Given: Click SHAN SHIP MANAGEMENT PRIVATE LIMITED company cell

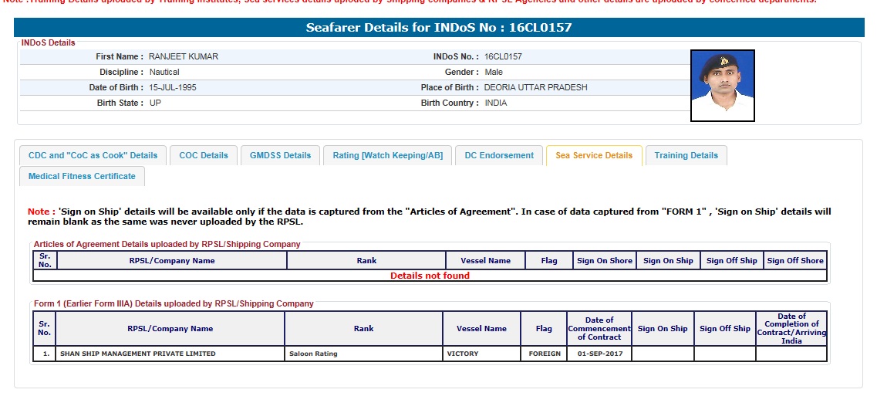Looking at the screenshot, I should (138, 354).
